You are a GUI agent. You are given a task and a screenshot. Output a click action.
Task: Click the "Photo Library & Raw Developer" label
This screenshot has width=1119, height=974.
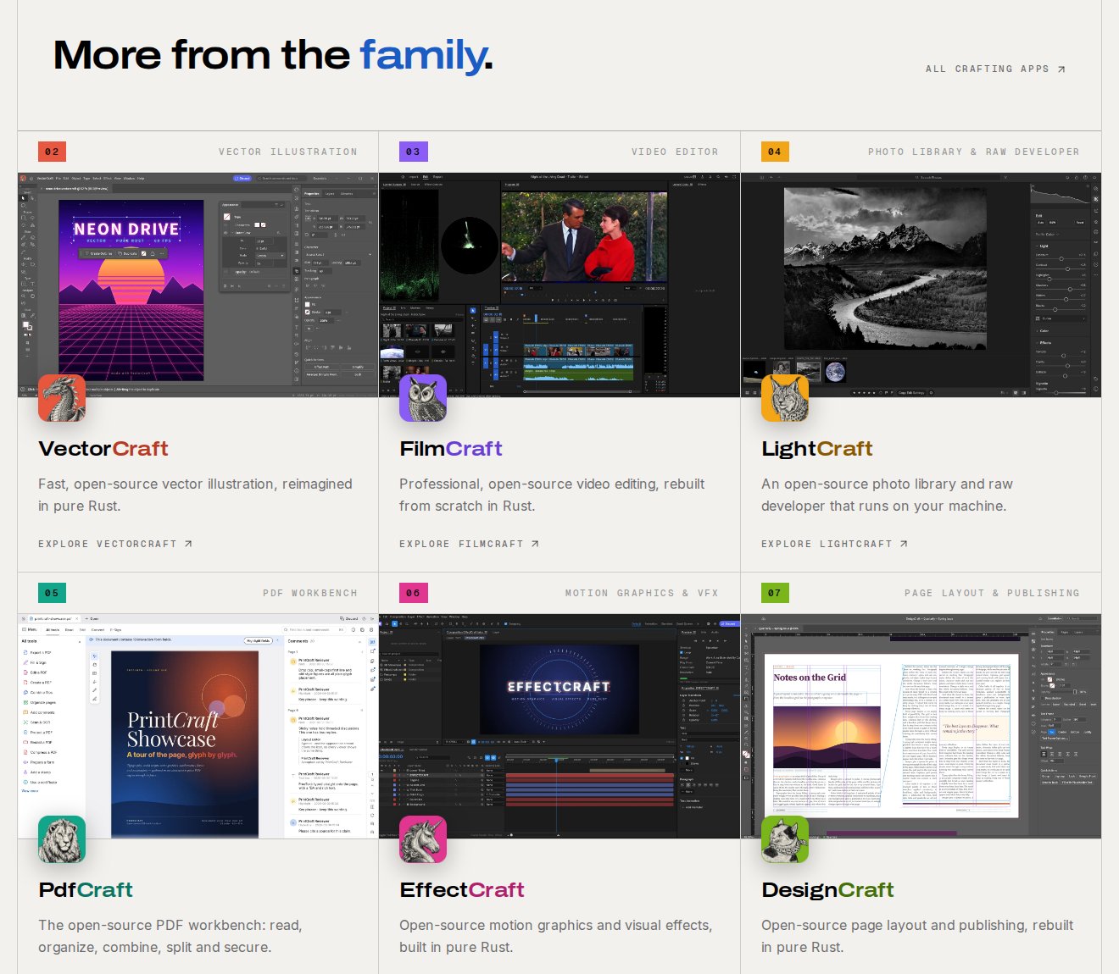pos(974,152)
